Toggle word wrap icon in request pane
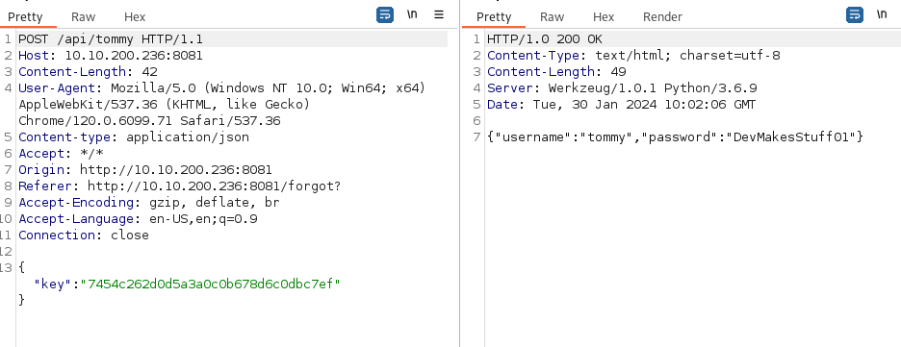The width and height of the screenshot is (901, 347). [x=385, y=15]
